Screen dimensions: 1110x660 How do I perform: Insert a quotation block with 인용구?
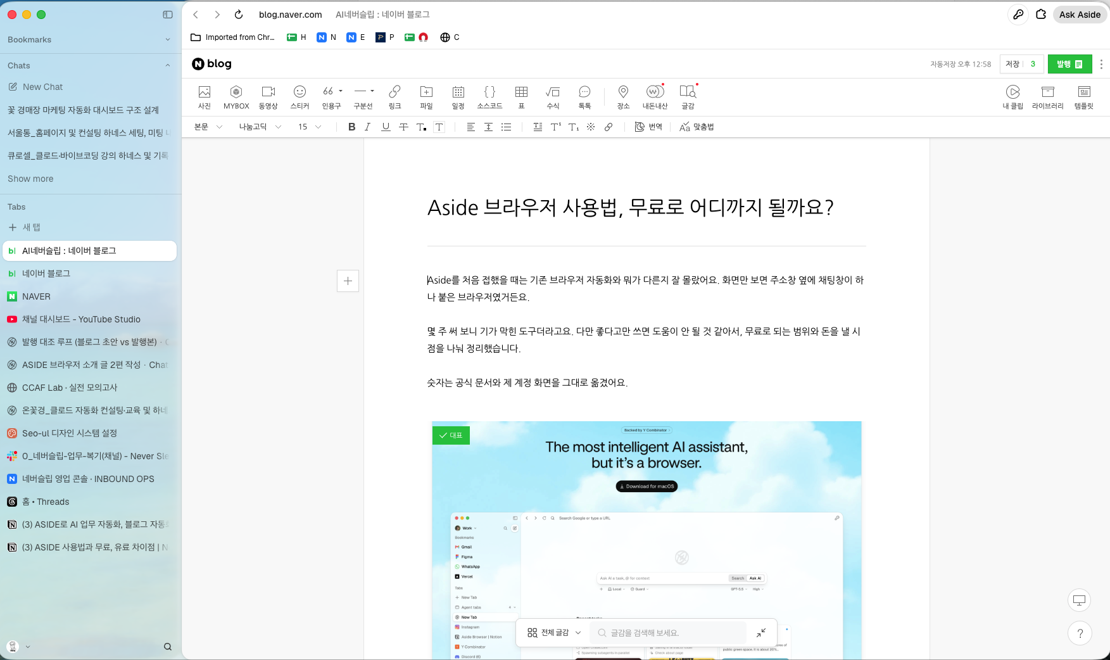pyautogui.click(x=328, y=97)
